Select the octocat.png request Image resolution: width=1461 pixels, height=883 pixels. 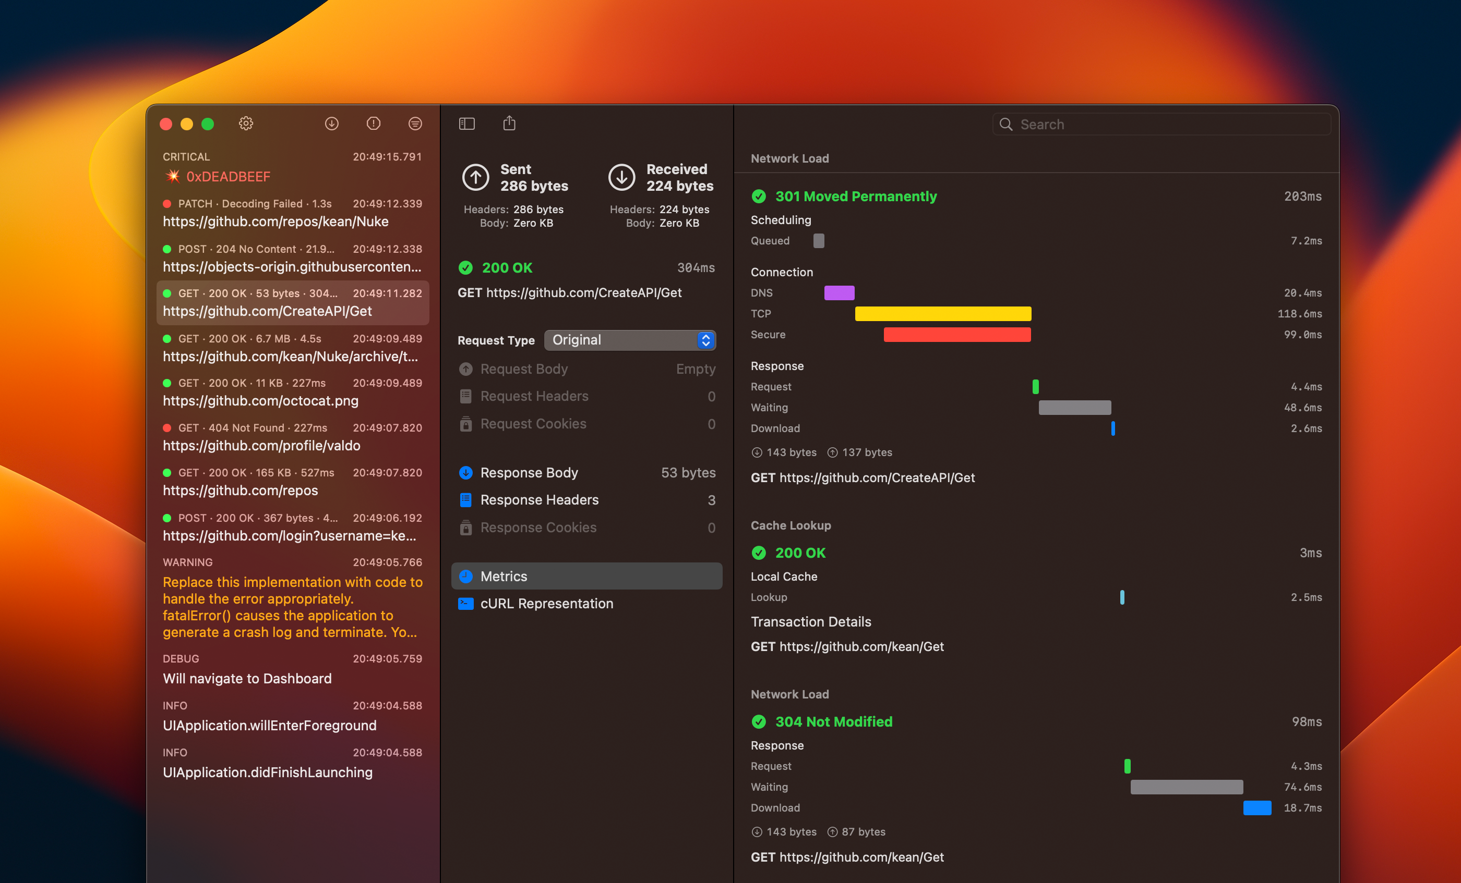(x=293, y=392)
